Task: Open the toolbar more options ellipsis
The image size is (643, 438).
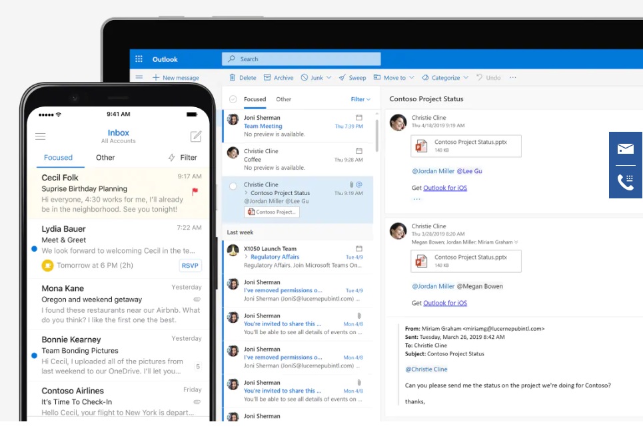Action: coord(512,77)
